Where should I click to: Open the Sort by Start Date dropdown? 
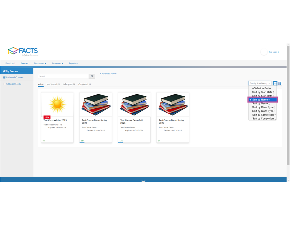[259, 83]
